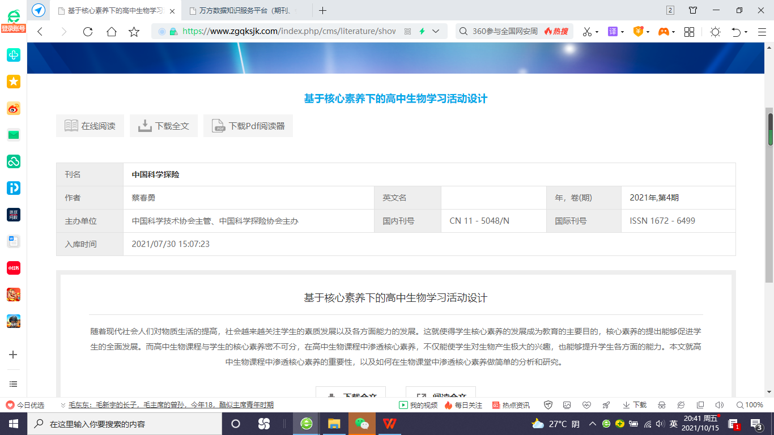Toggle the brightness night mode icon
Image resolution: width=774 pixels, height=435 pixels.
(x=715, y=32)
